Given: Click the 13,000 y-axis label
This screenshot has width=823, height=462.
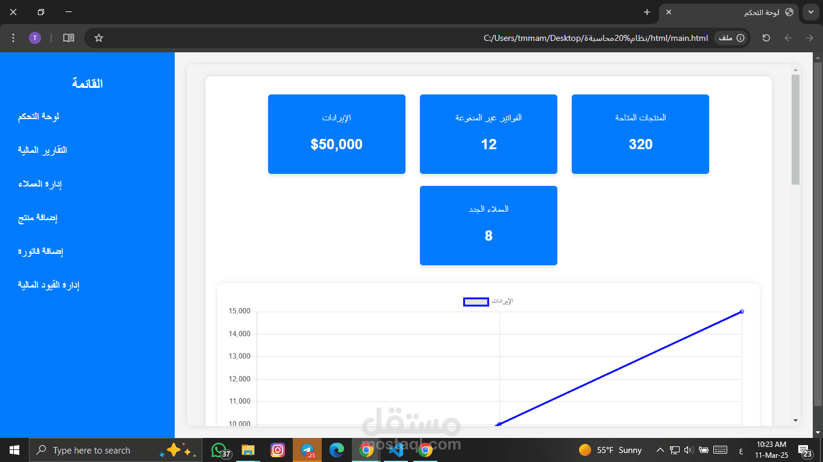Looking at the screenshot, I should coord(239,356).
